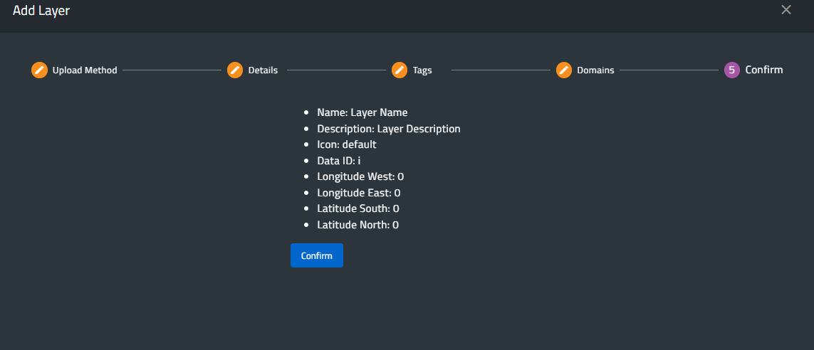Click the pencil icon beside Upload Method

(x=39, y=70)
